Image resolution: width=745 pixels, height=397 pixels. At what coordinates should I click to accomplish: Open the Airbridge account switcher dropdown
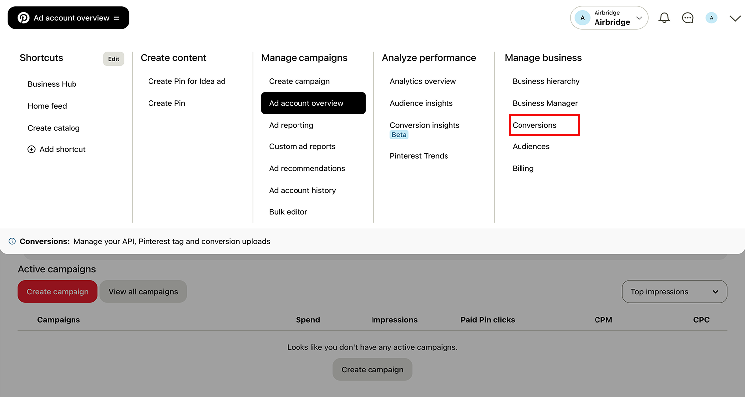609,18
